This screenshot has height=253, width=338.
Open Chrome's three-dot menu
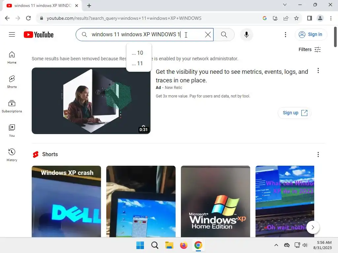(331, 18)
